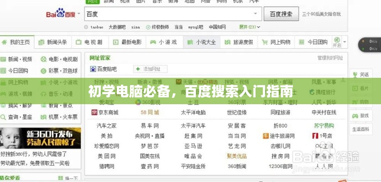Click the plus icon in 添加网址

click(139, 69)
